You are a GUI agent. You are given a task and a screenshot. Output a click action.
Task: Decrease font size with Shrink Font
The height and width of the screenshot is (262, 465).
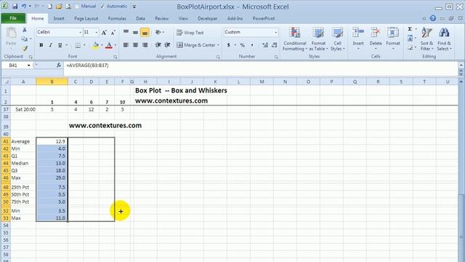point(113,32)
